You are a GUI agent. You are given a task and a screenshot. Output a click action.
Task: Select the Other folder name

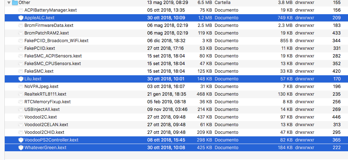pyautogui.click(x=24, y=3)
